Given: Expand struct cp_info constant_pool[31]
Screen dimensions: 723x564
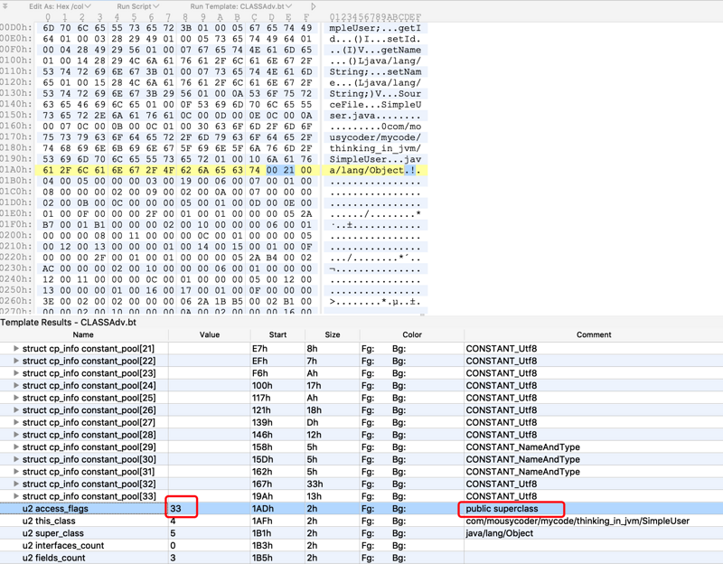Looking at the screenshot, I should pos(16,471).
